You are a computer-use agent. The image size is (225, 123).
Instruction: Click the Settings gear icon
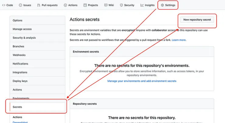pyautogui.click(x=162, y=5)
